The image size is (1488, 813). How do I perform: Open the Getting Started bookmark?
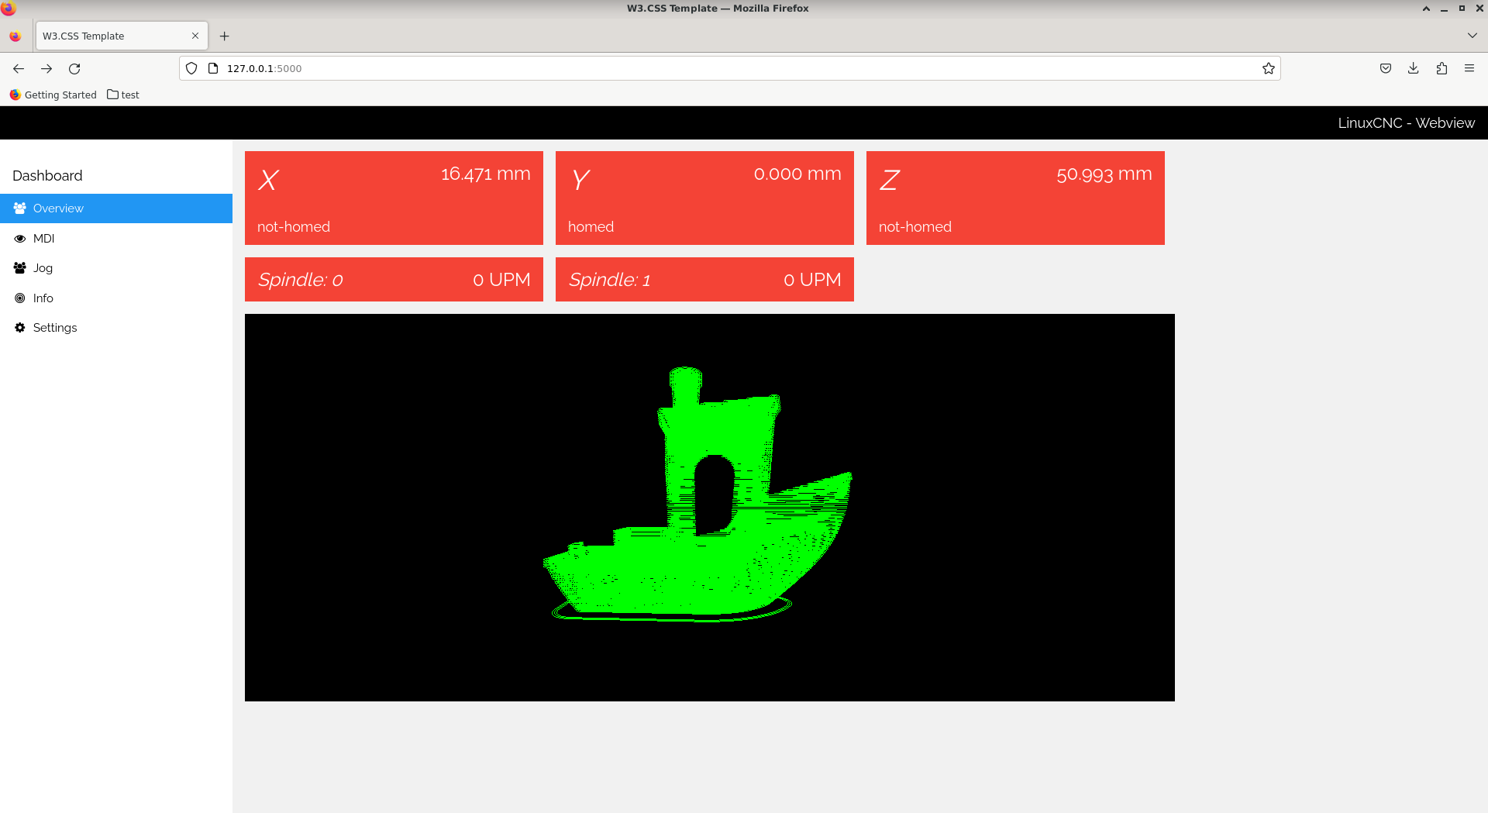pos(53,95)
